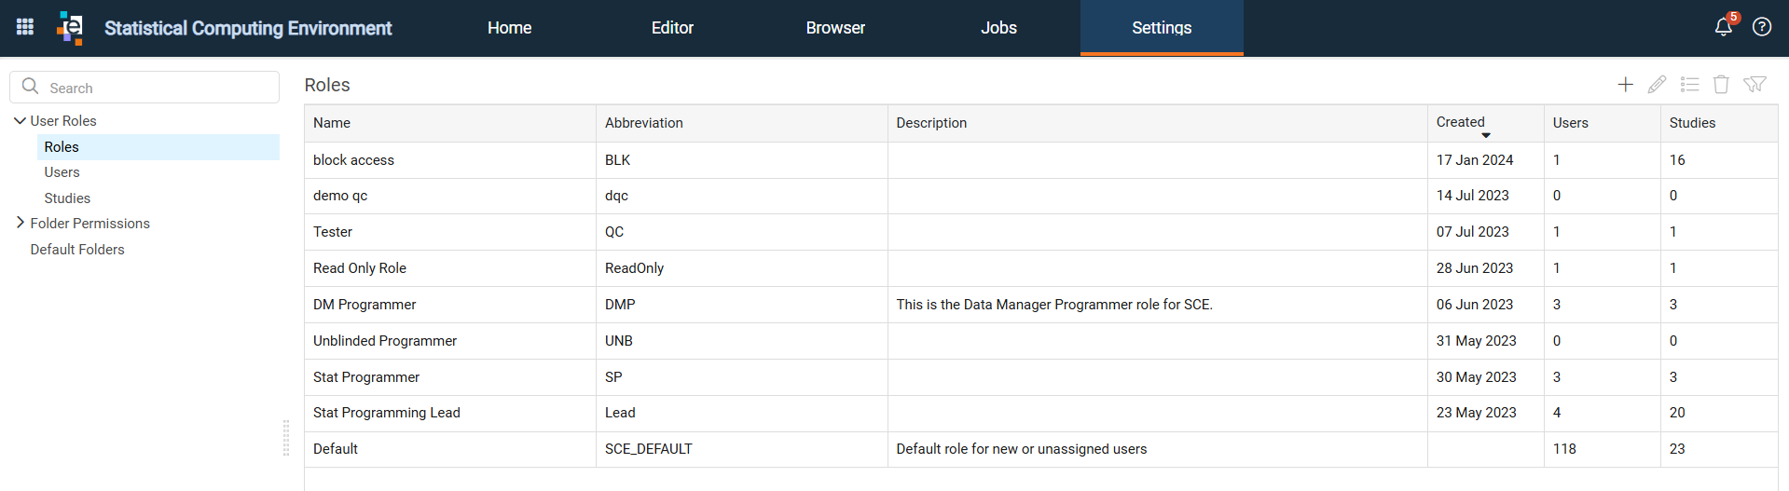The image size is (1789, 491).
Task: Sort by the Studies column header
Action: 1719,123
